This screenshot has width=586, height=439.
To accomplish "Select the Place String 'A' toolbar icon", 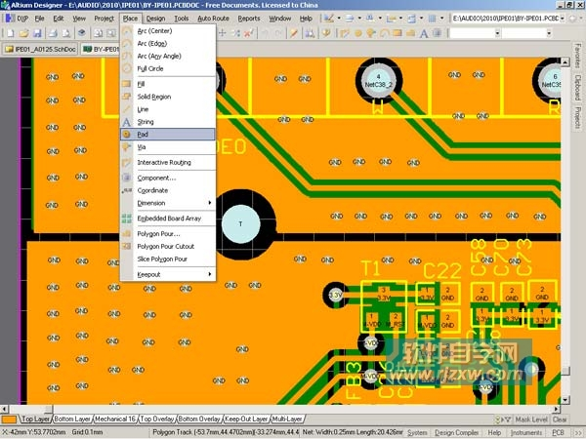I will 424,33.
